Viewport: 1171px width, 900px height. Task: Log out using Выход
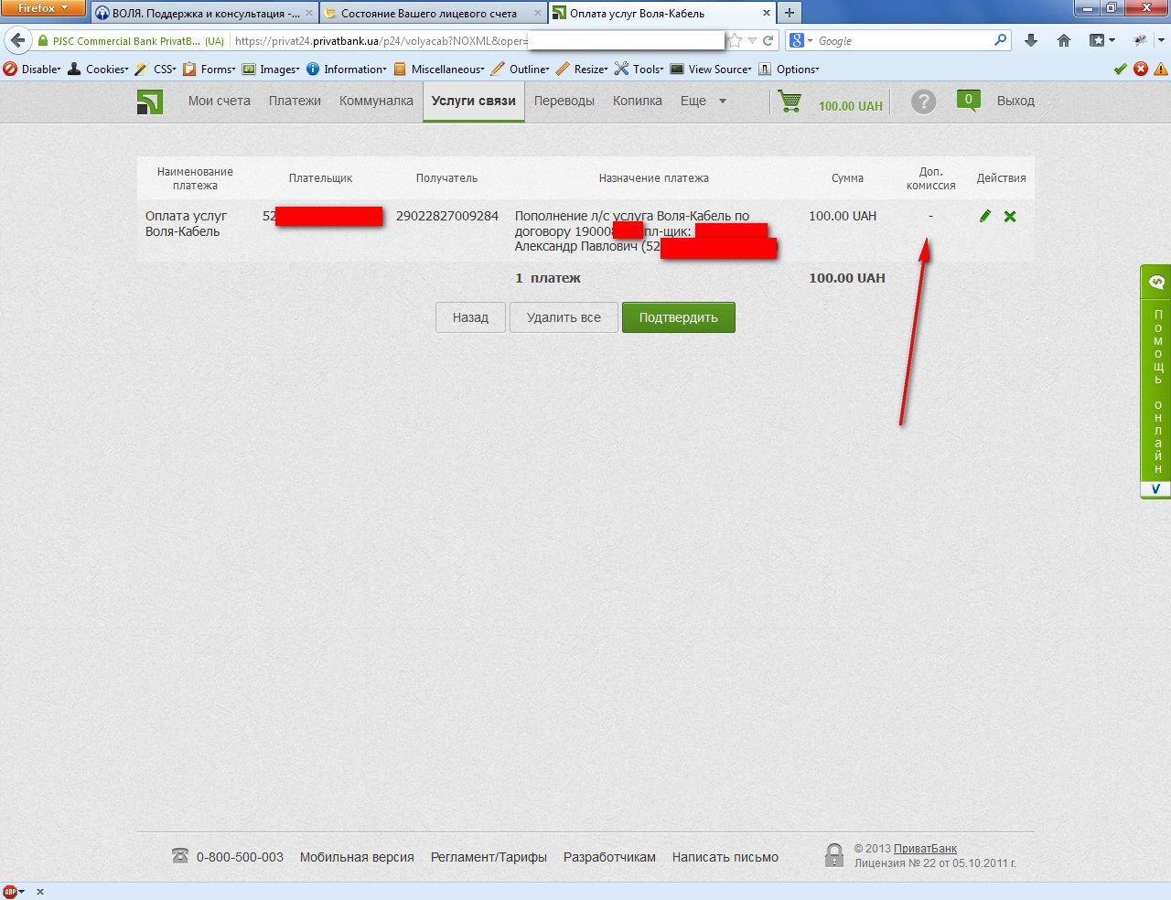[1015, 101]
